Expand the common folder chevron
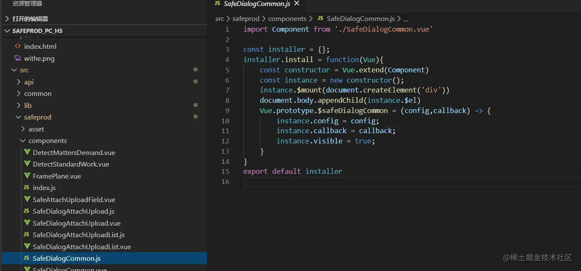The width and height of the screenshot is (581, 271). tap(18, 93)
